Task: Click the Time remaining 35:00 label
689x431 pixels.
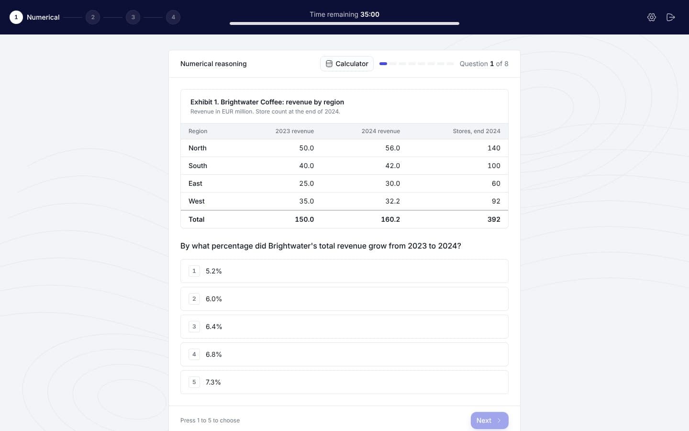Action: coord(344,14)
